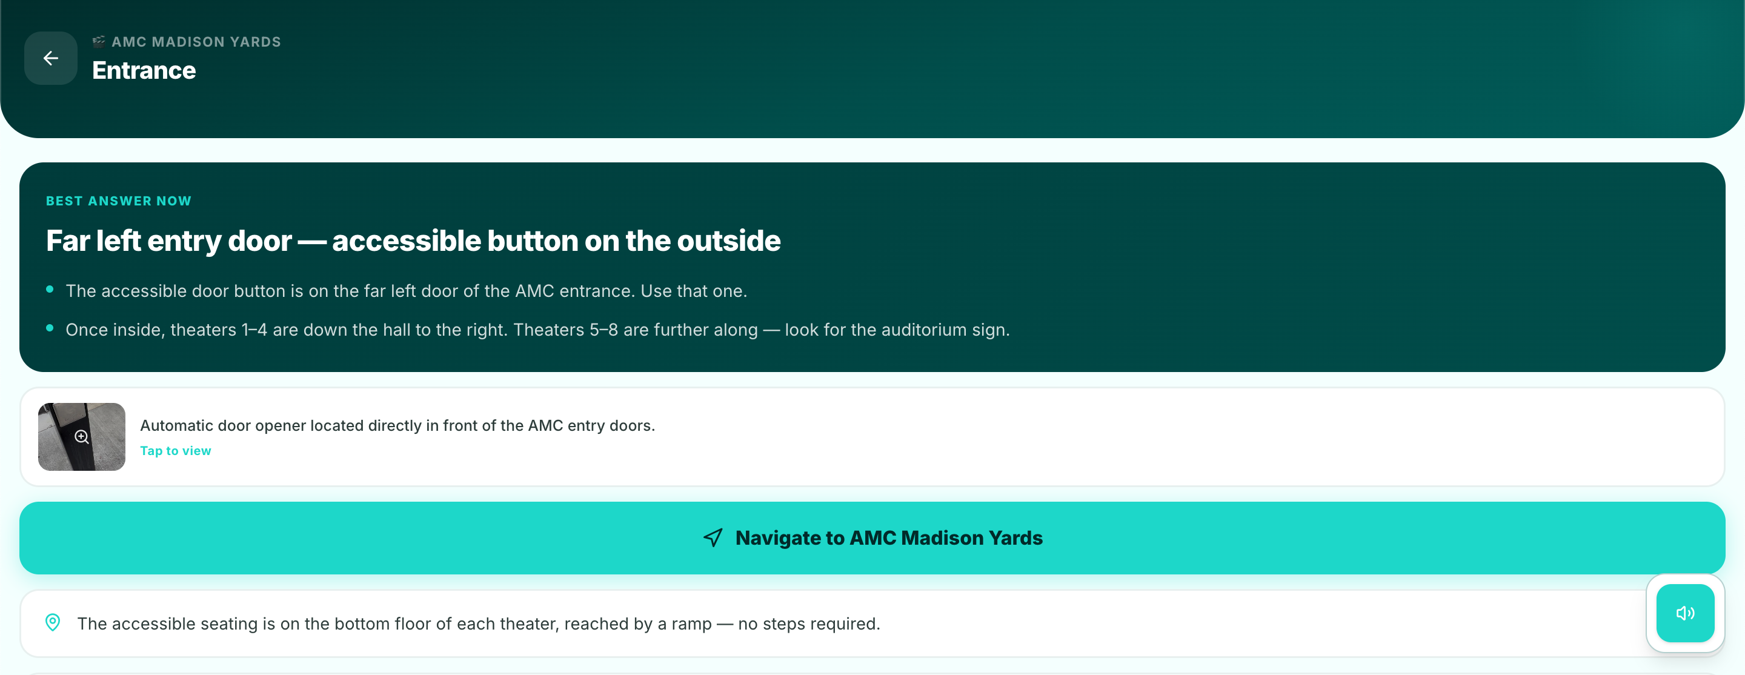Click the location pin icon beside accessible seating

pos(53,622)
